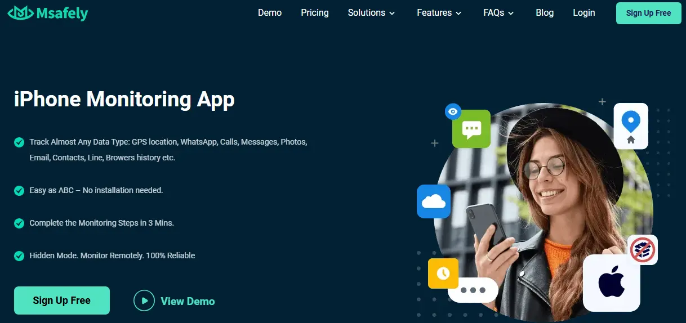The width and height of the screenshot is (686, 323).
Task: Click the Apple logo icon
Action: (x=612, y=283)
